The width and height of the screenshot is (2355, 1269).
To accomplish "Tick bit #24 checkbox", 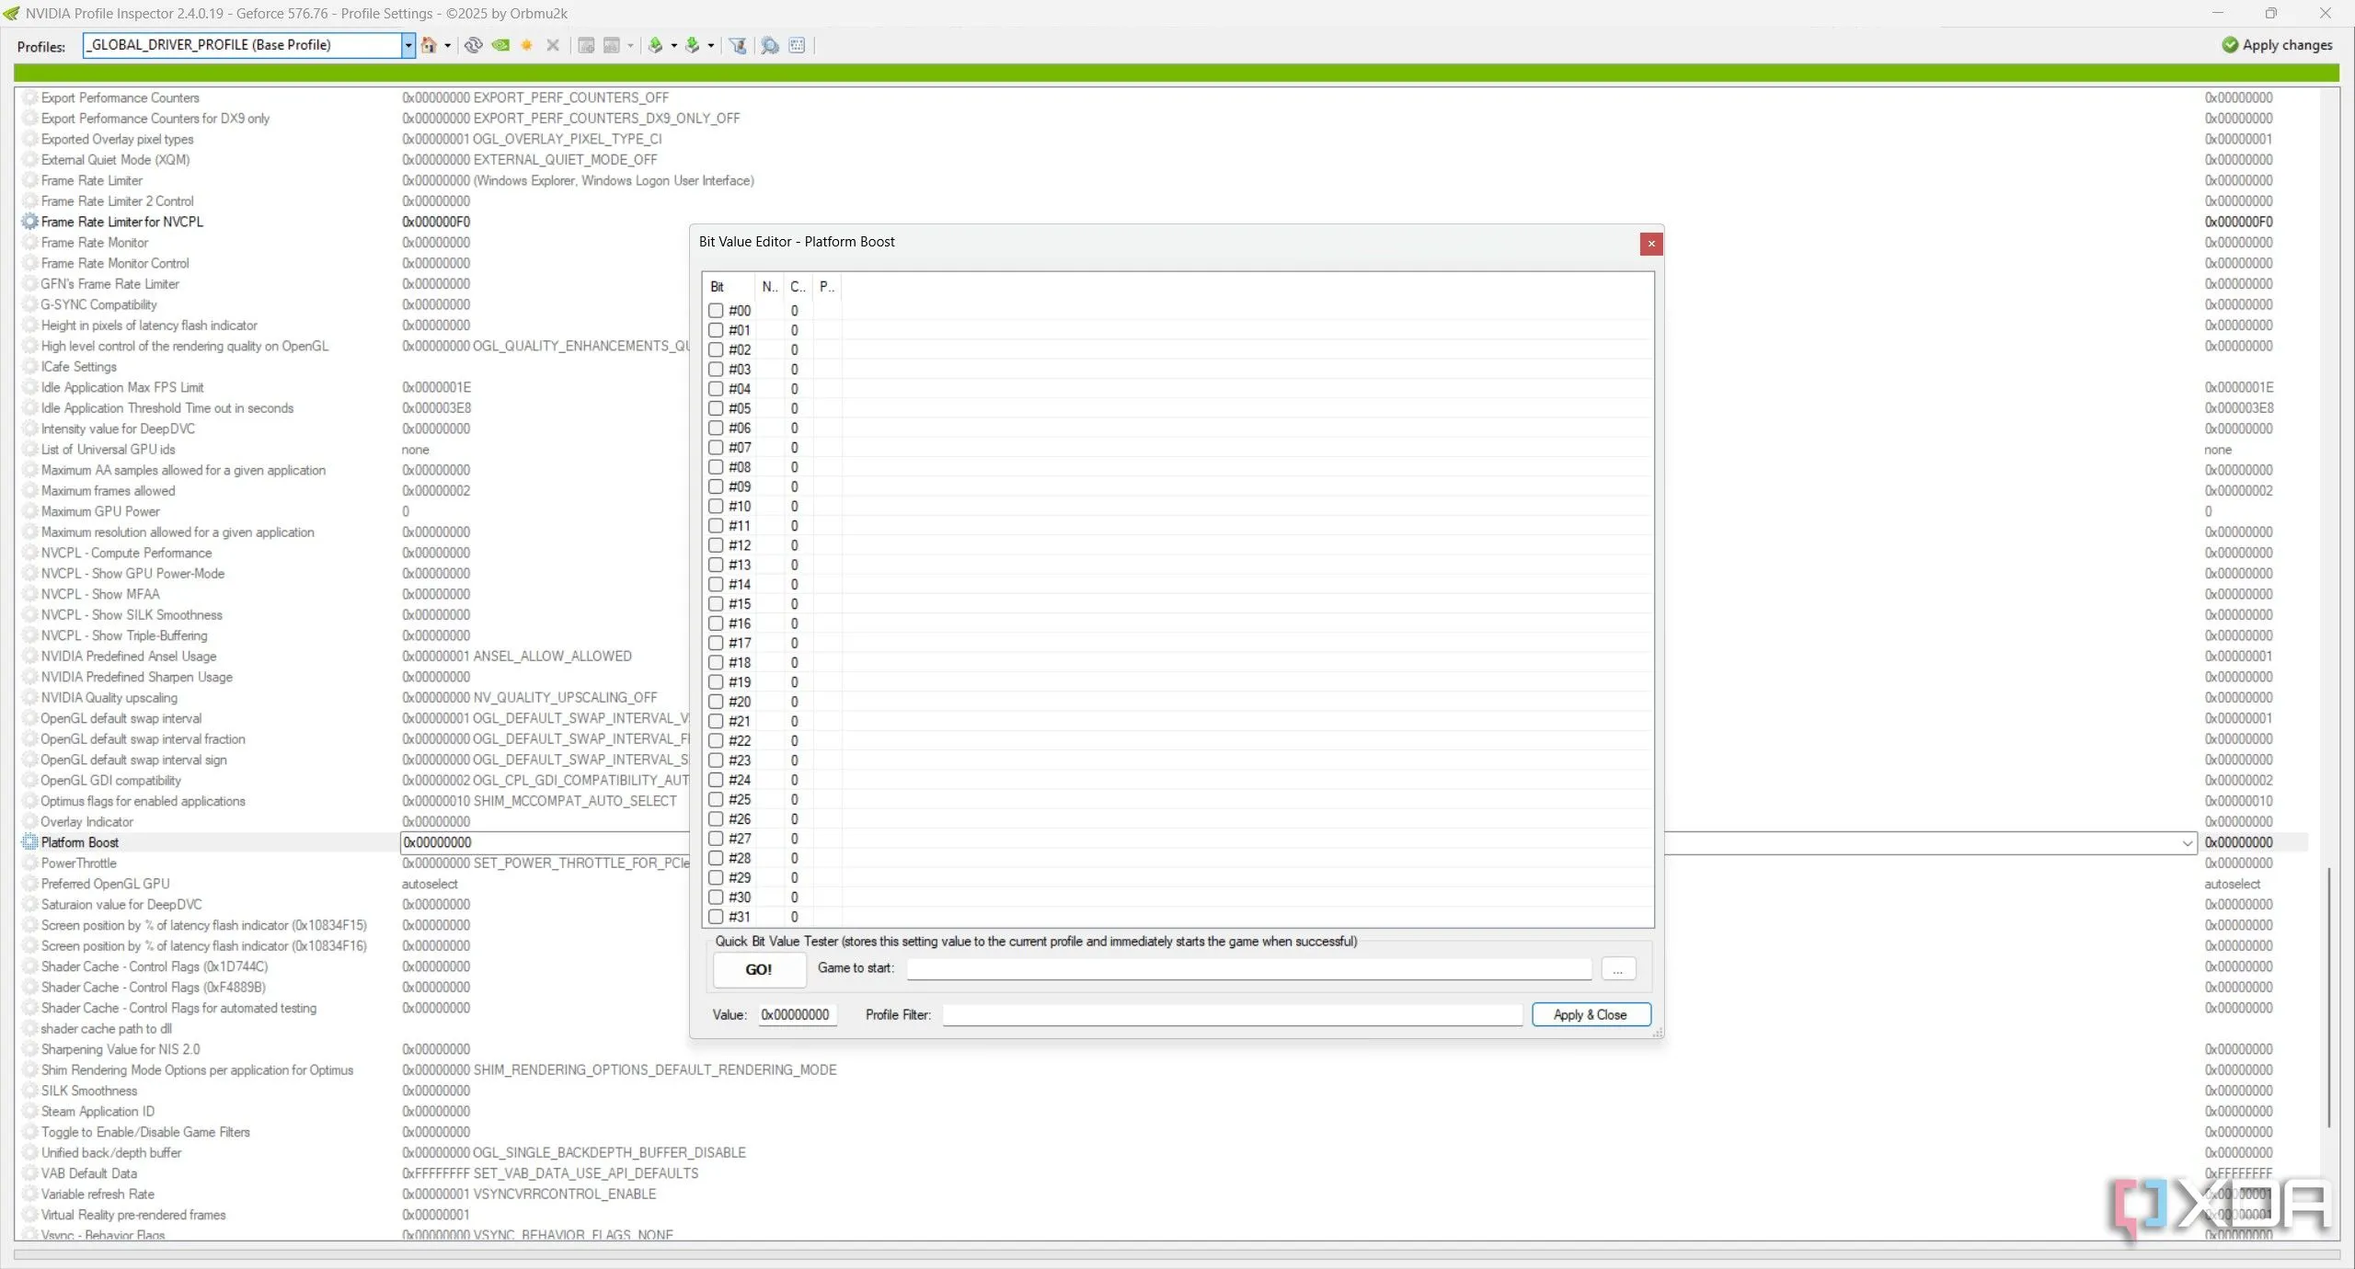I will click(716, 780).
